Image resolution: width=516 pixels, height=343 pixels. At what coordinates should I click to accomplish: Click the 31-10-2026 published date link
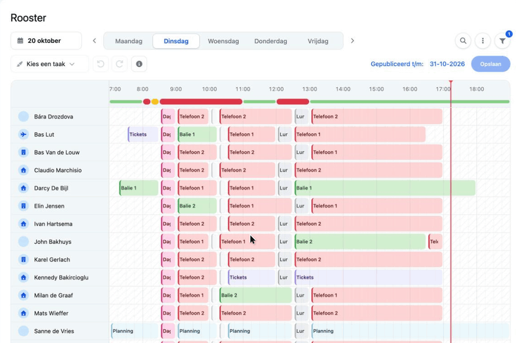point(447,64)
